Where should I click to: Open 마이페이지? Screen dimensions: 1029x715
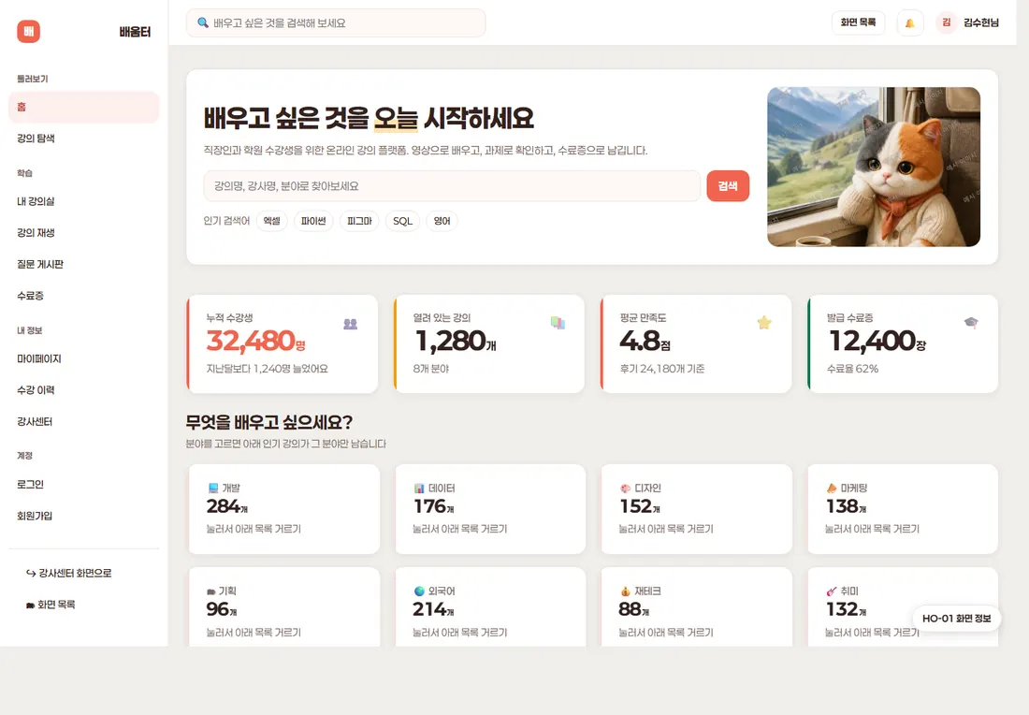84,359
